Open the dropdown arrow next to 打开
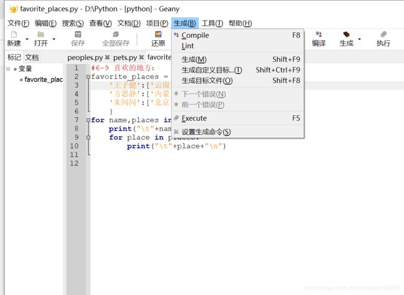The width and height of the screenshot is (404, 295). tap(54, 39)
